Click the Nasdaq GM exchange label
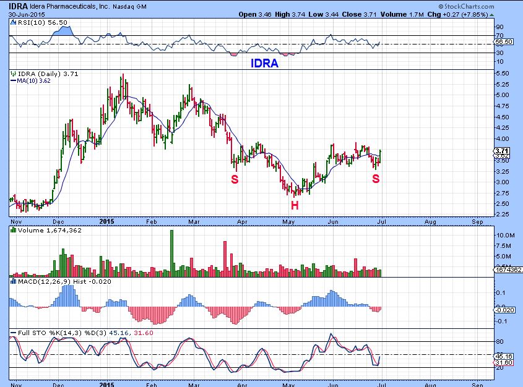 click(x=129, y=7)
